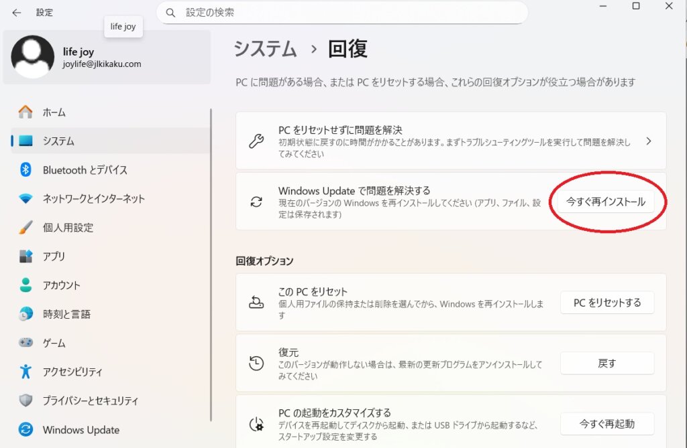Open the アプリ sidebar menu item
Screen dimensions: 687x448
tap(54, 256)
